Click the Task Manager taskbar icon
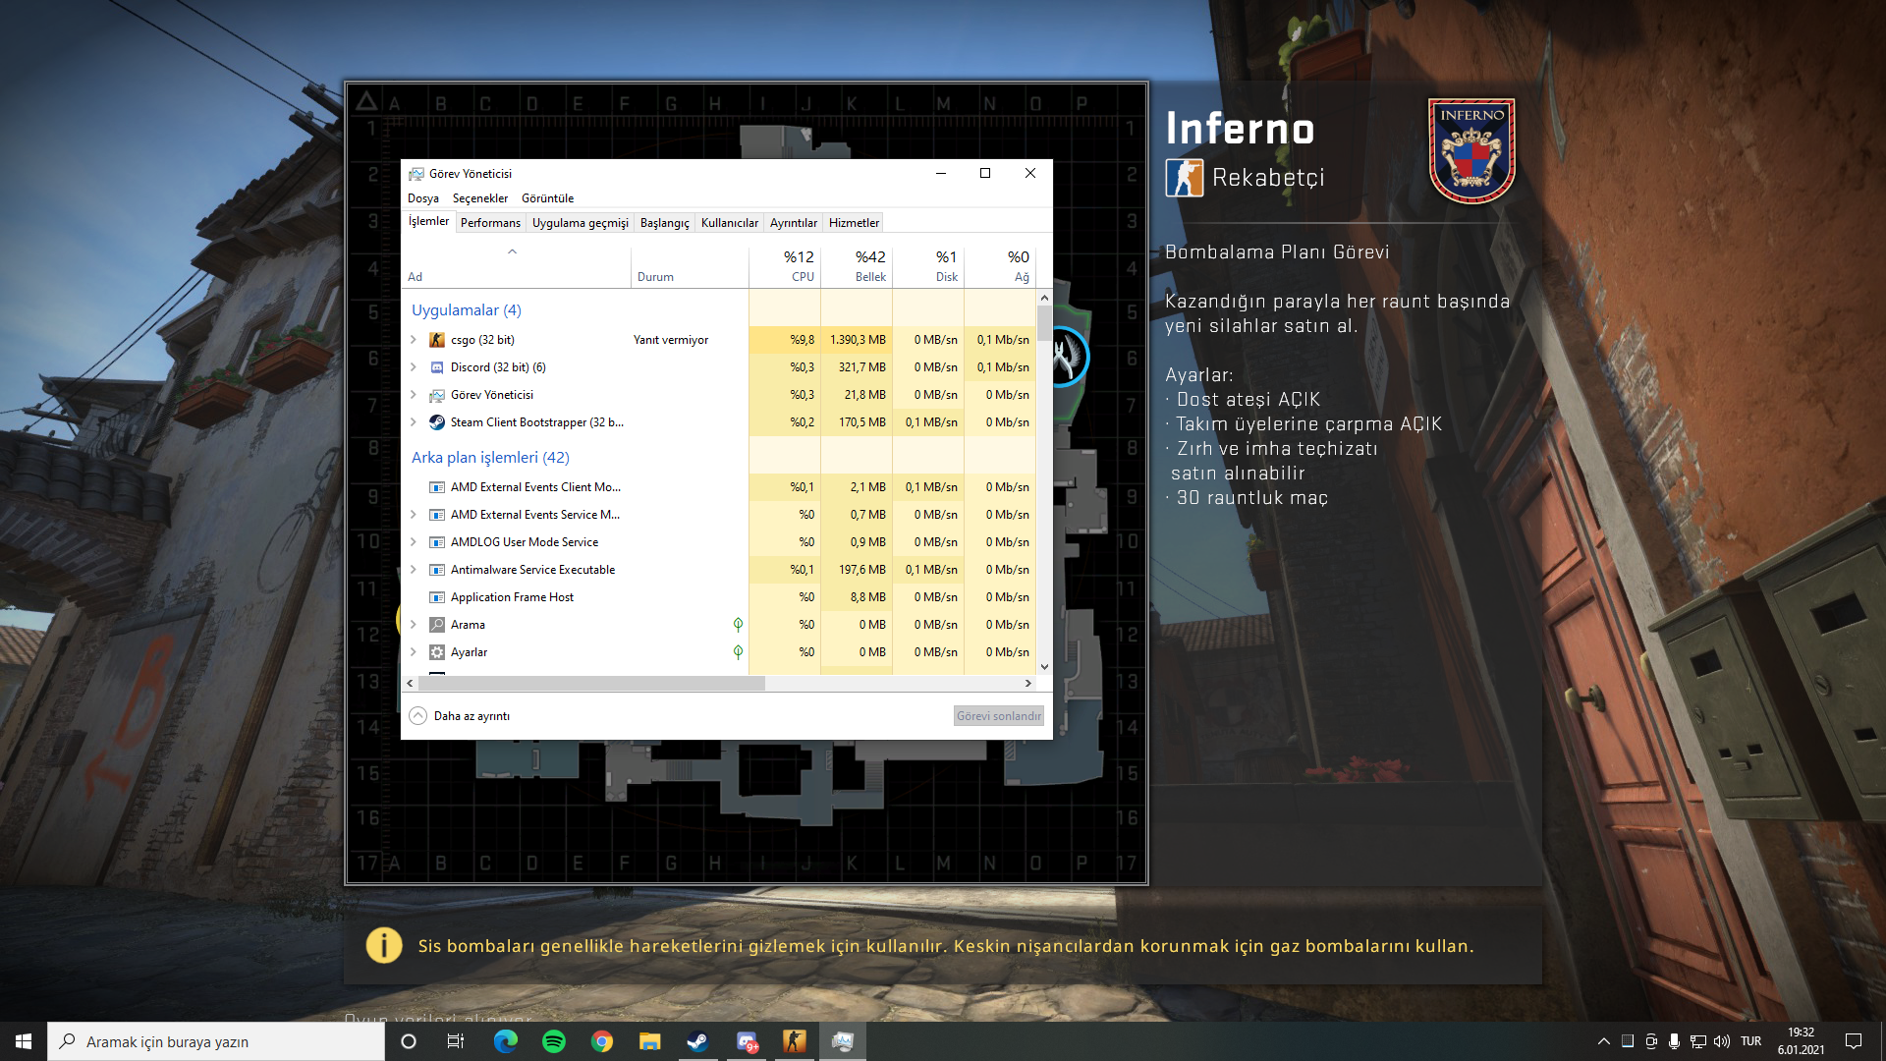This screenshot has height=1061, width=1886. pyautogui.click(x=843, y=1041)
